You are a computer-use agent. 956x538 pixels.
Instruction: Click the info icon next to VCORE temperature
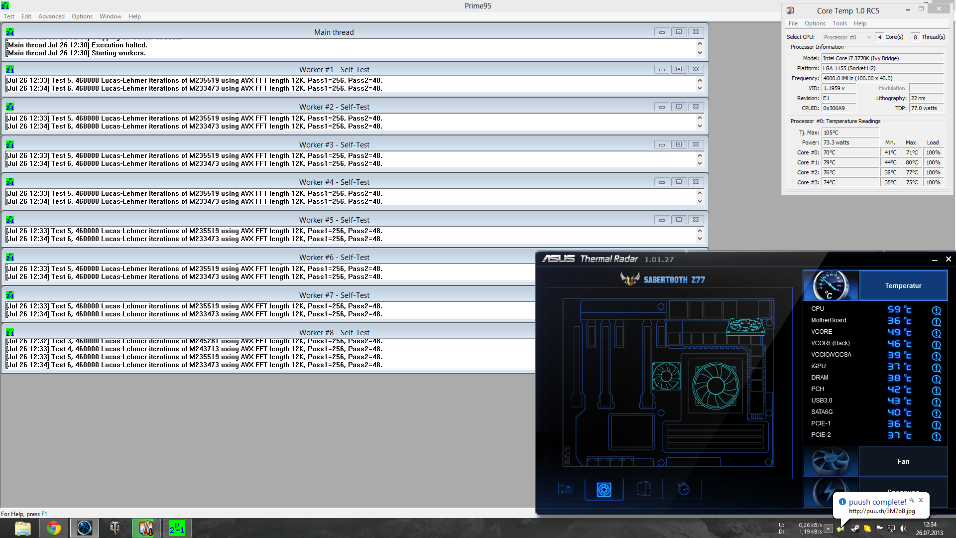tap(936, 333)
